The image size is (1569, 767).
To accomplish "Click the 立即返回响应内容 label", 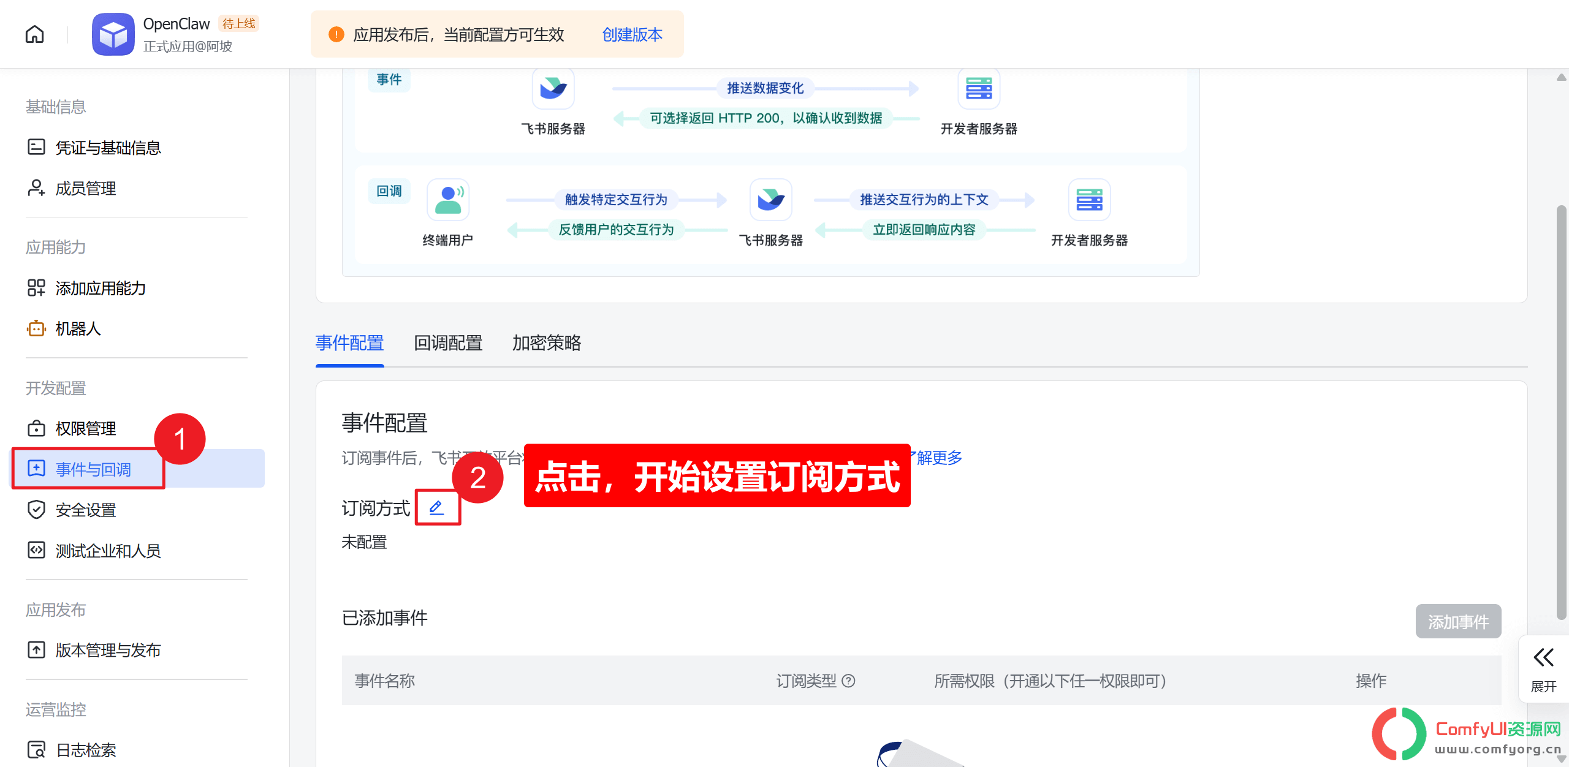I will coord(924,230).
